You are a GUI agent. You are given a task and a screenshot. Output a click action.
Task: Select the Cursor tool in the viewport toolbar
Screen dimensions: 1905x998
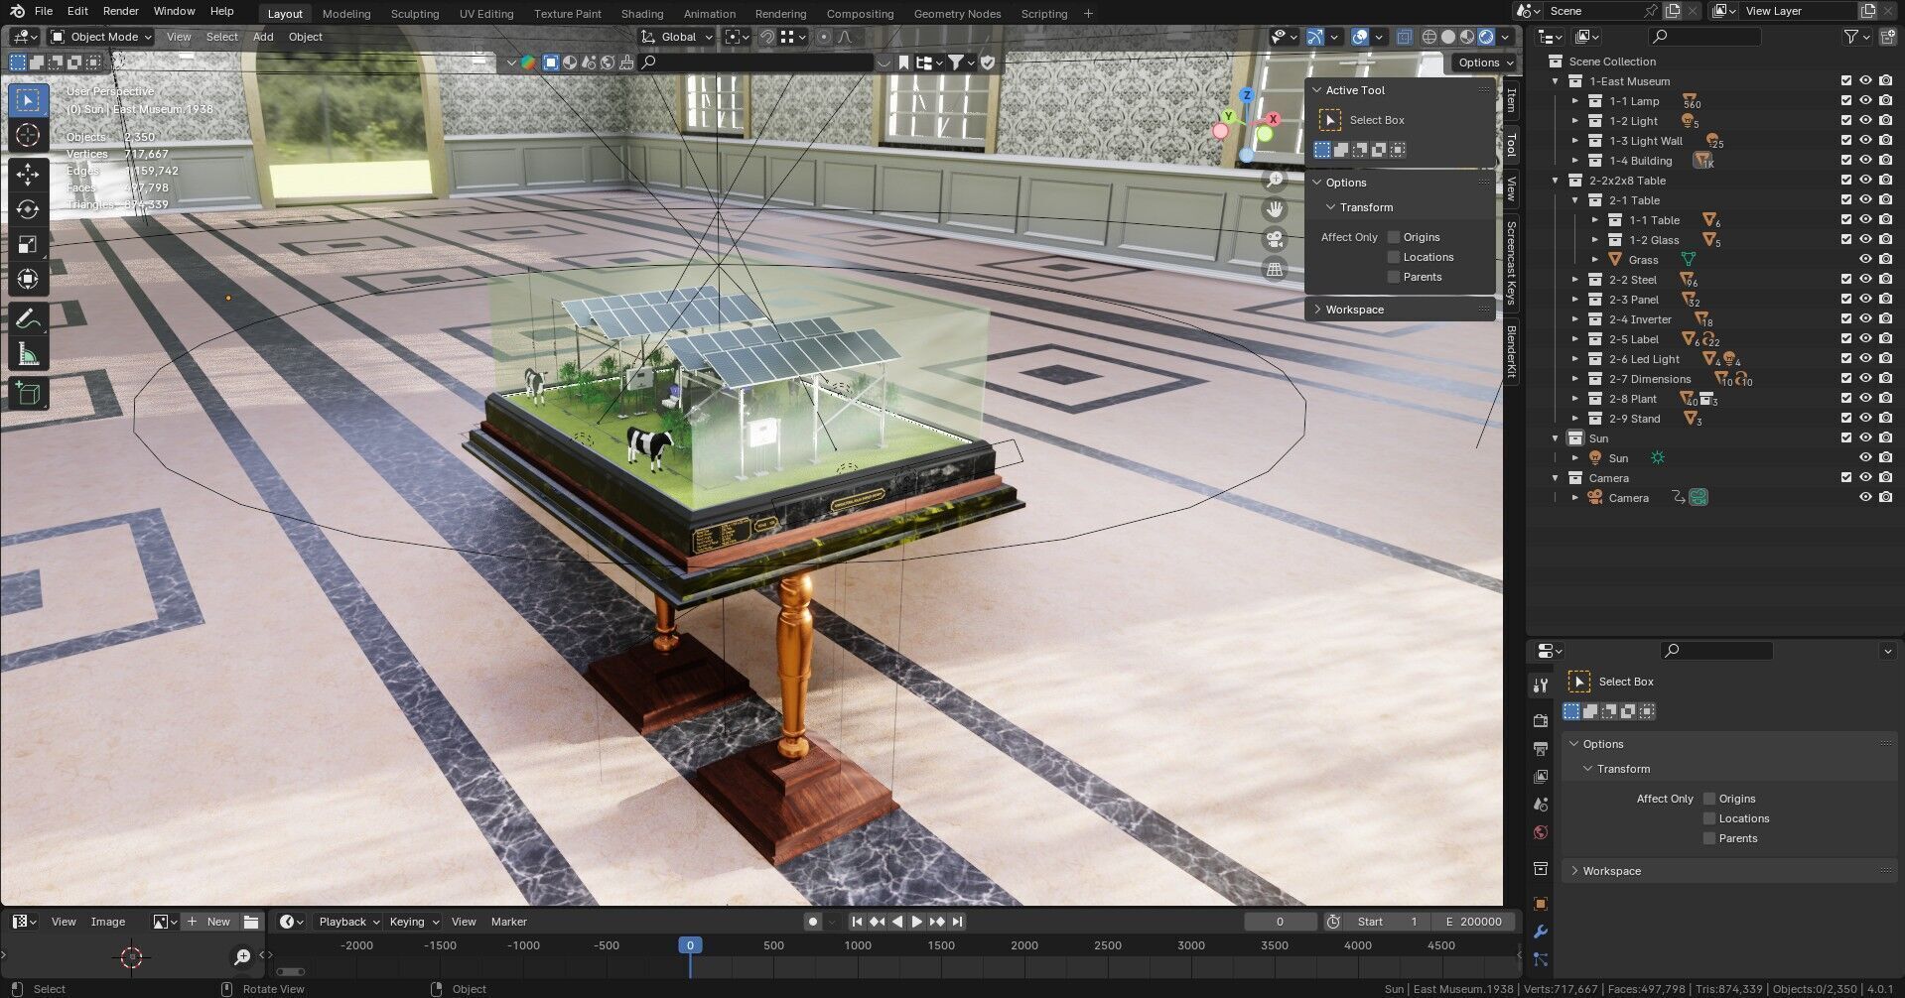pyautogui.click(x=28, y=136)
